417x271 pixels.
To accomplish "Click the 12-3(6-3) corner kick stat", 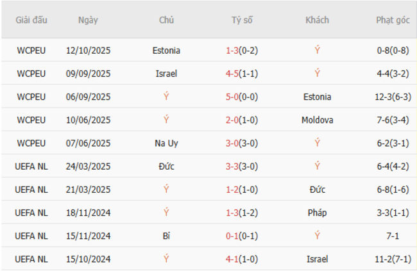I will click(x=393, y=97).
